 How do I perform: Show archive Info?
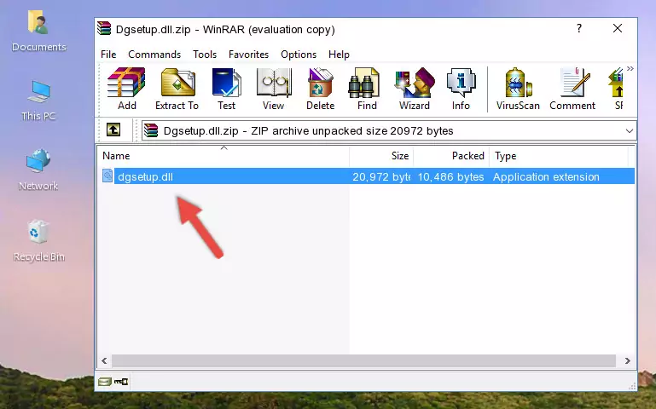pos(461,89)
